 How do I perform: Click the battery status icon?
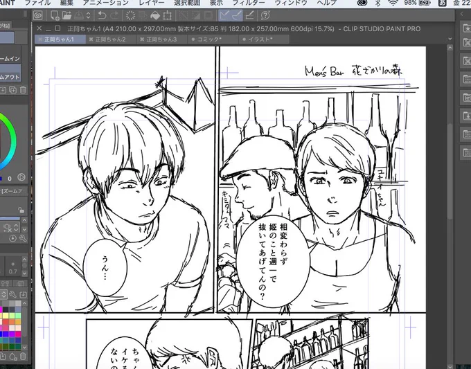[426, 3]
